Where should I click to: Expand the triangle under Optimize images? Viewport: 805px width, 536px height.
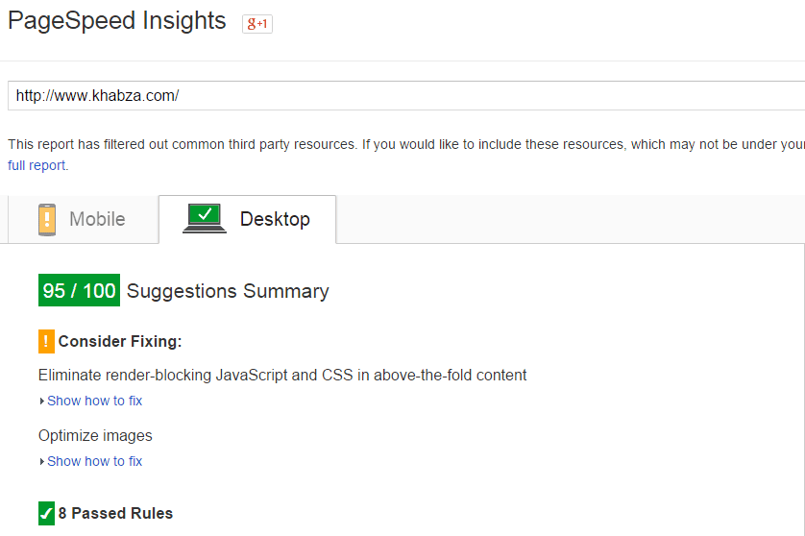pyautogui.click(x=42, y=461)
